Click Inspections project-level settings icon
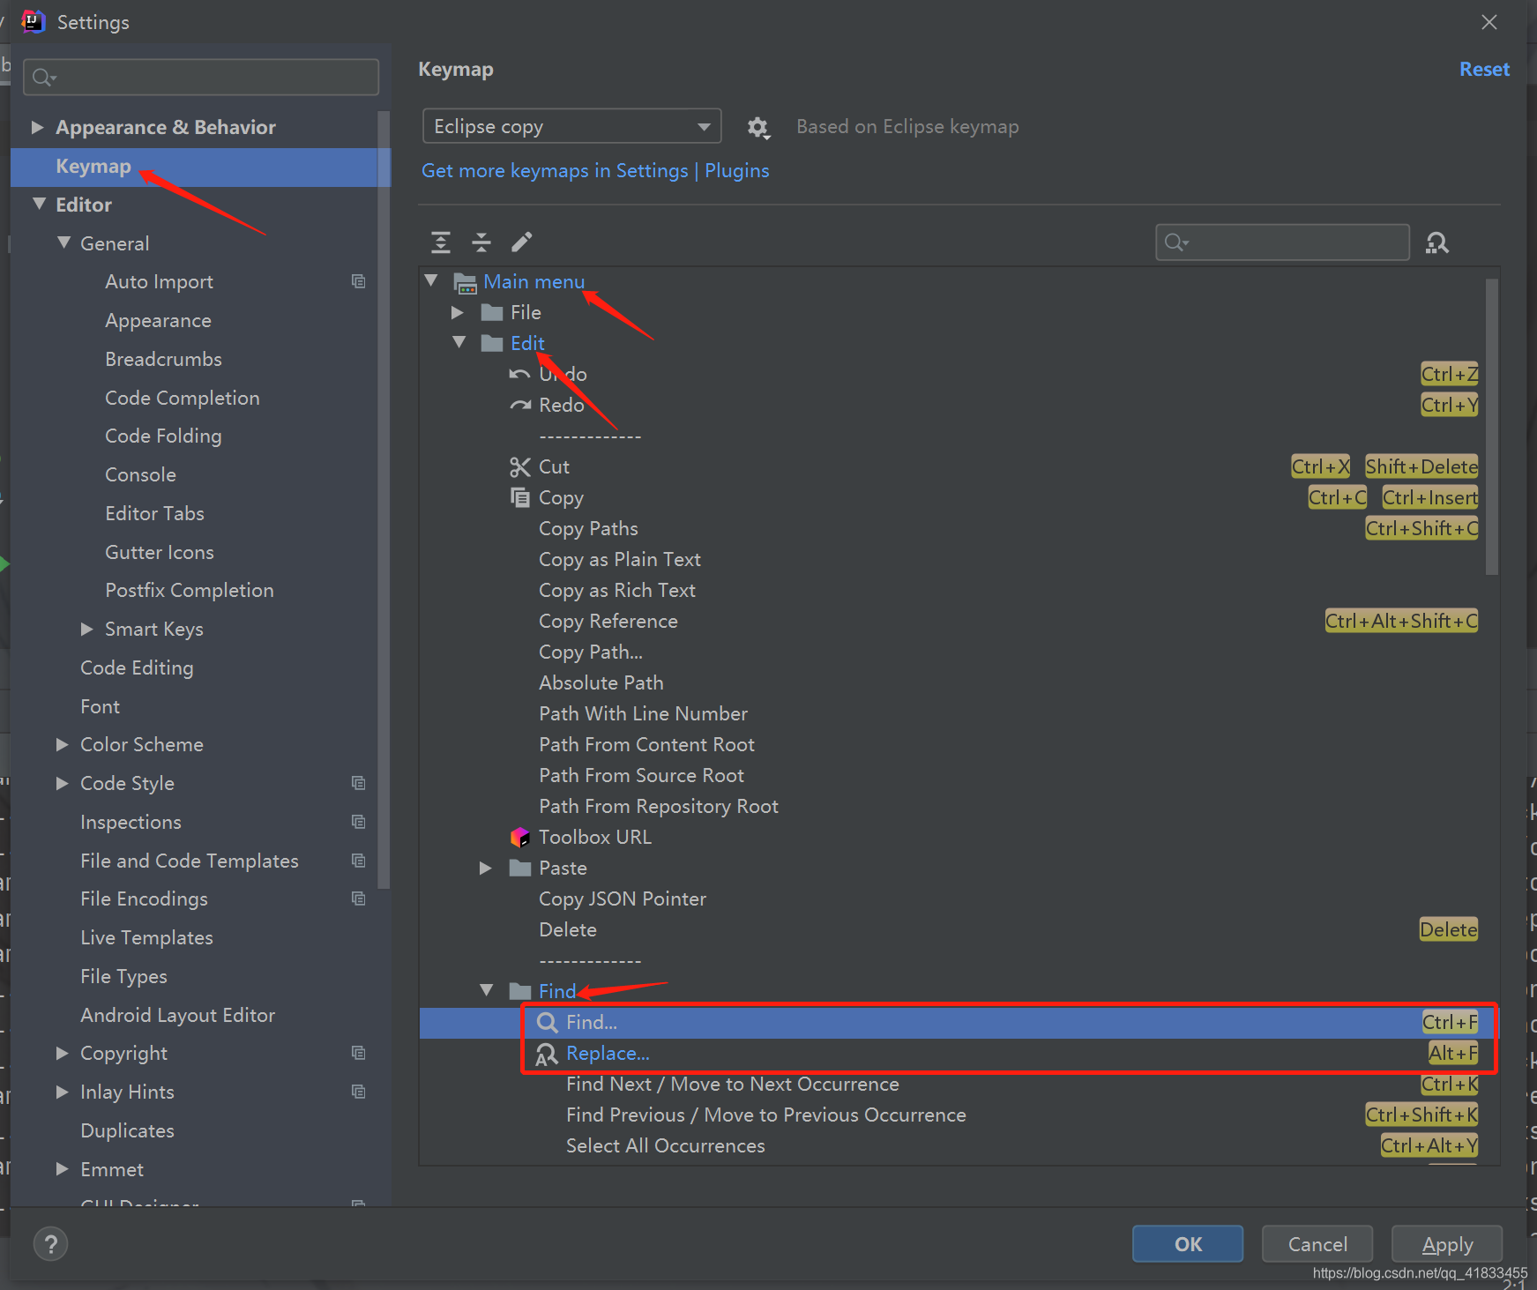The height and width of the screenshot is (1290, 1537). click(x=358, y=822)
